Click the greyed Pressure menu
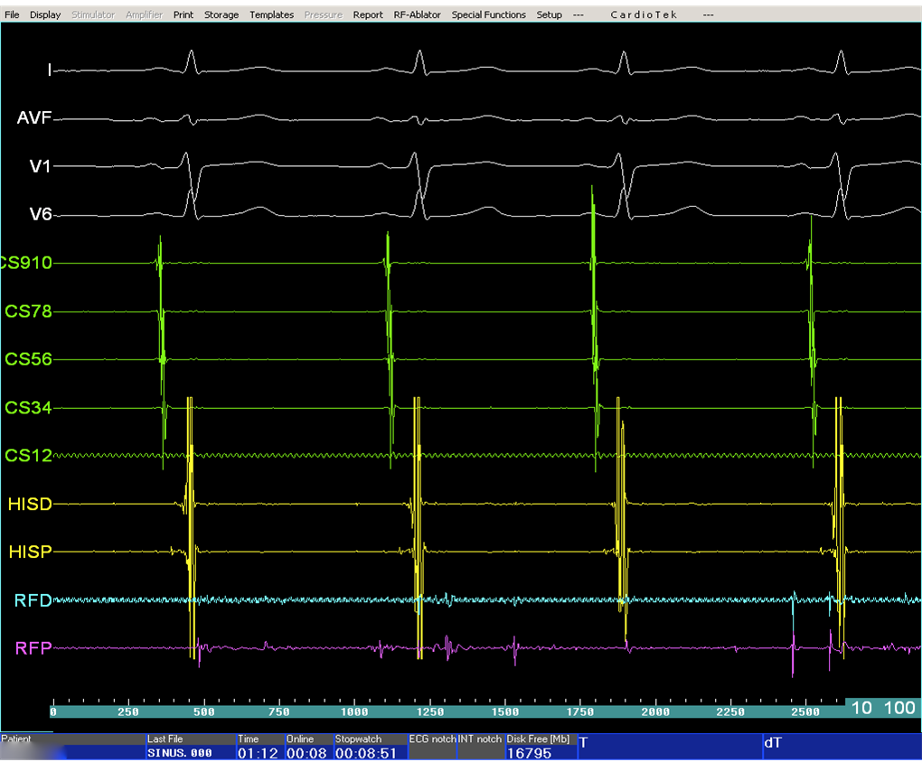 click(x=323, y=14)
